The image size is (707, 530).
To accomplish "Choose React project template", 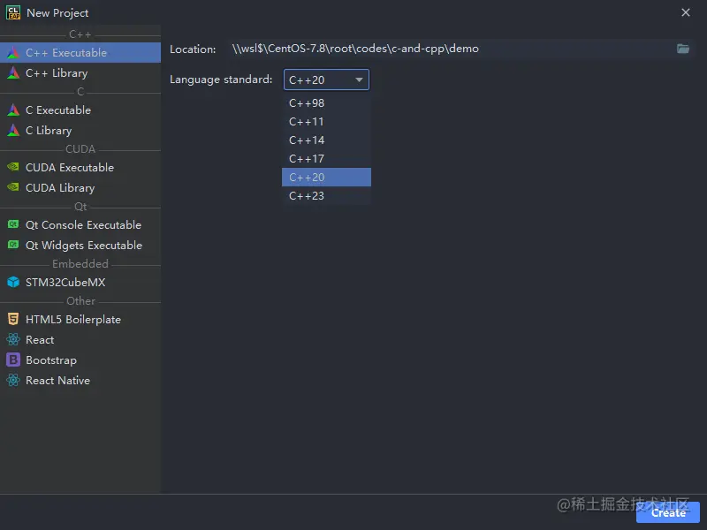I will (x=80, y=339).
